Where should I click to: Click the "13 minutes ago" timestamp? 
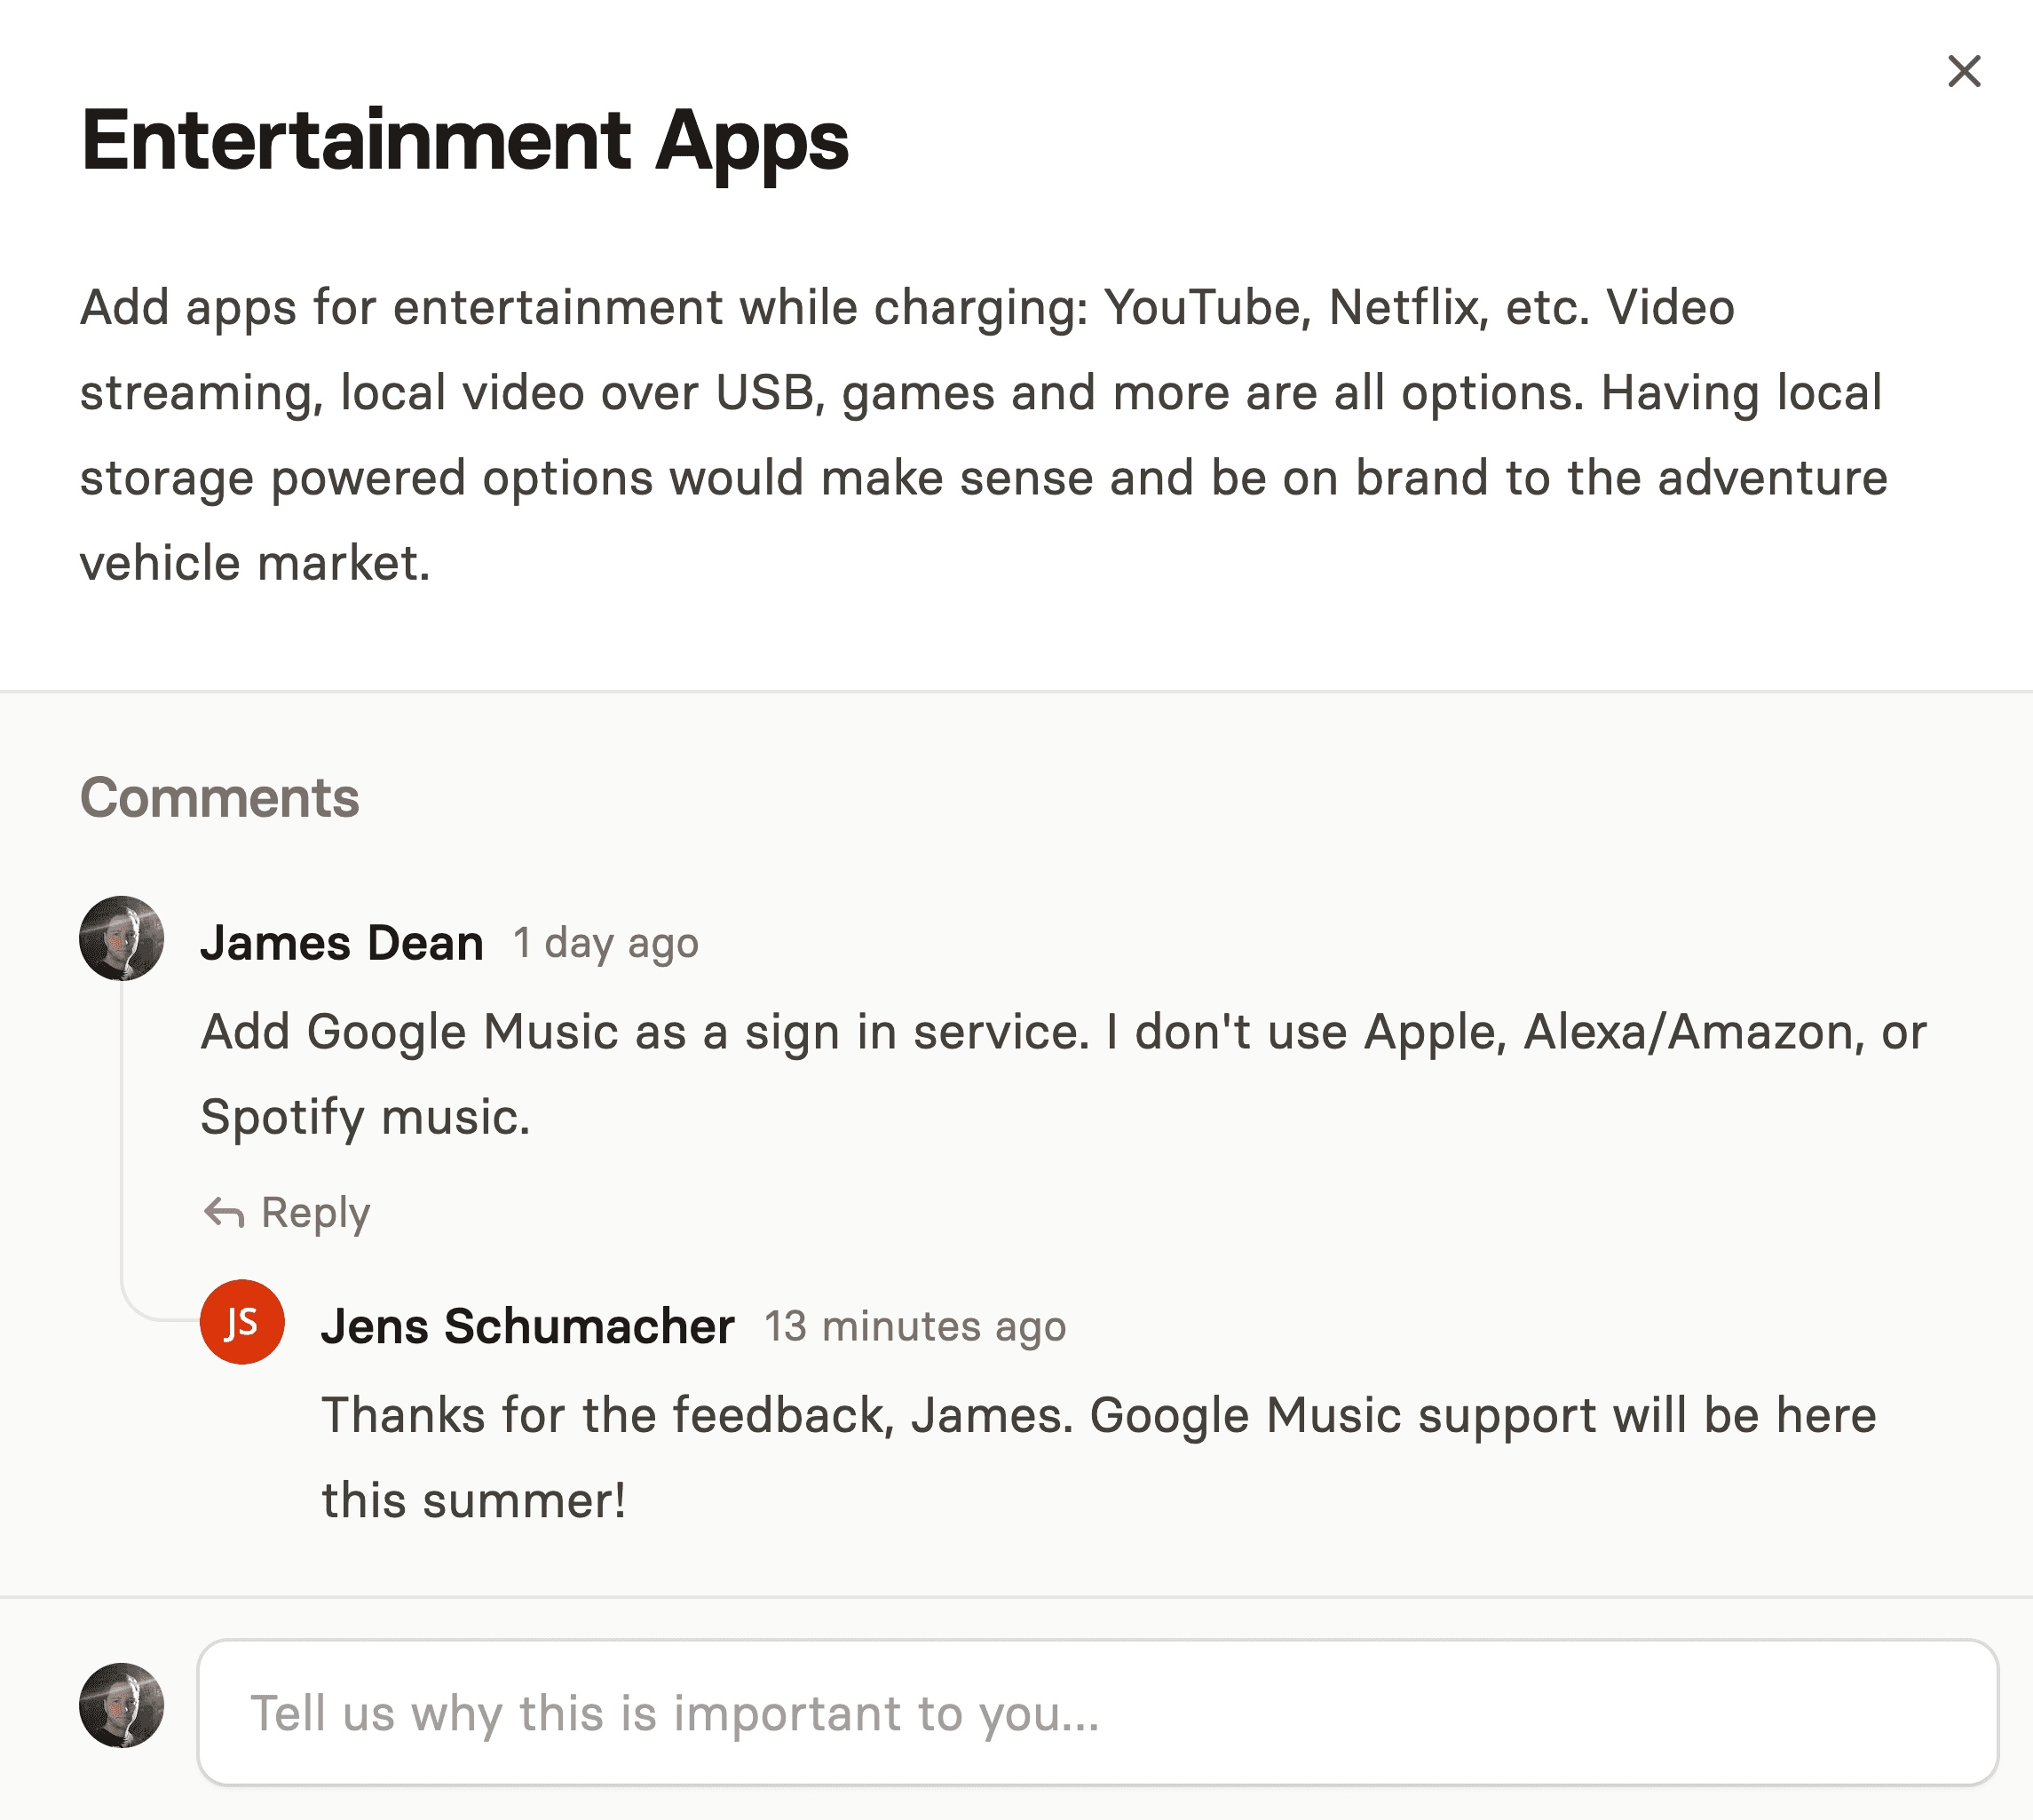[x=916, y=1327]
